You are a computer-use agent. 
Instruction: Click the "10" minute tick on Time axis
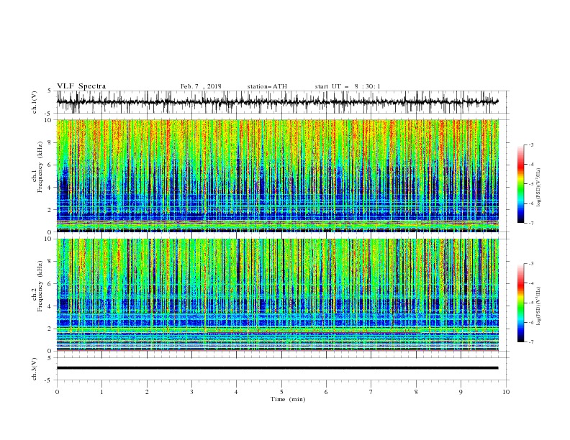click(x=506, y=392)
